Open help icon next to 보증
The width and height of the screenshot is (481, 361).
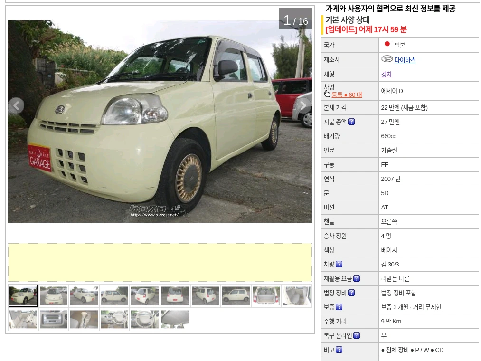click(x=339, y=307)
